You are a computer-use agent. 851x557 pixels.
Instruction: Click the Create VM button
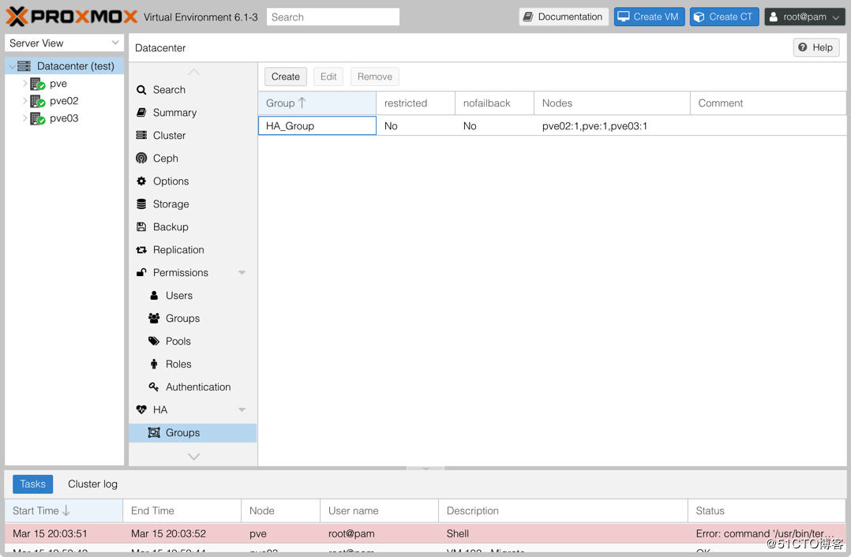click(649, 17)
